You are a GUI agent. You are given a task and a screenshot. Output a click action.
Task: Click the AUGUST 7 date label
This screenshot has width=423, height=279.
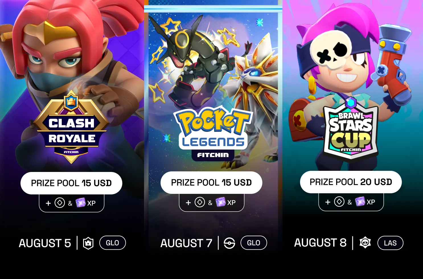(x=186, y=243)
